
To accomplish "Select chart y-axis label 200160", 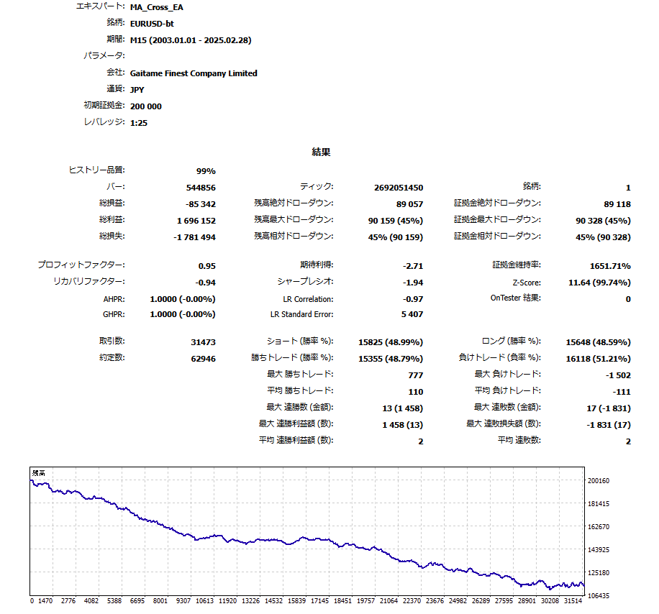I will point(599,481).
